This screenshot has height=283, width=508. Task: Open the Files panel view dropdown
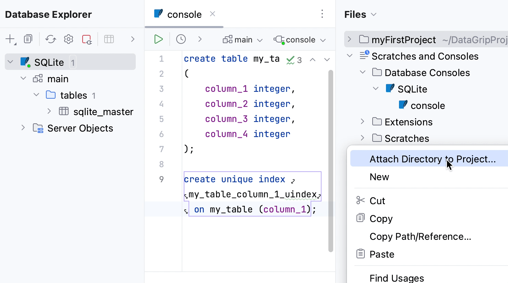[373, 14]
